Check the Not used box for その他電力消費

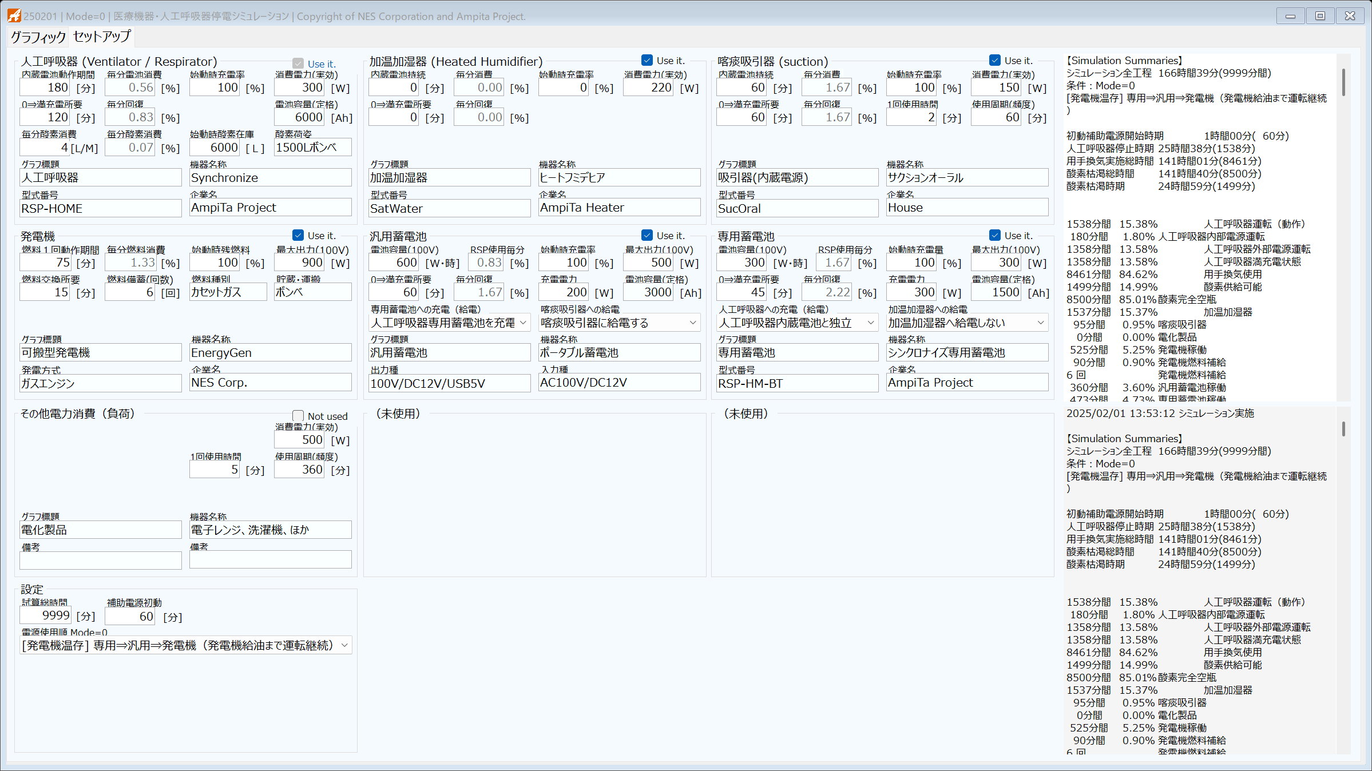click(298, 416)
